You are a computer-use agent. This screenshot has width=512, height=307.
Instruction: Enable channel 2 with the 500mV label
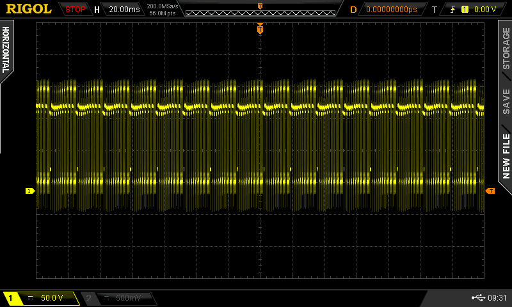pyautogui.click(x=118, y=298)
